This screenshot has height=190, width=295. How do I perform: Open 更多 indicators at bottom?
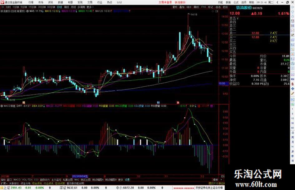pos(120,180)
